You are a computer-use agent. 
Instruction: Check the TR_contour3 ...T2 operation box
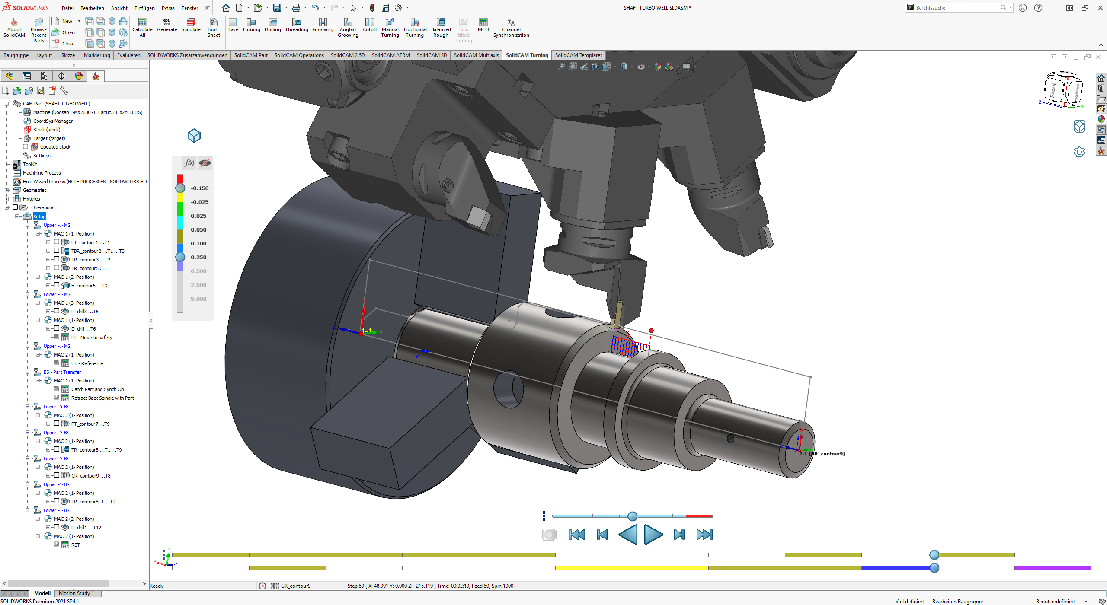[x=57, y=259]
